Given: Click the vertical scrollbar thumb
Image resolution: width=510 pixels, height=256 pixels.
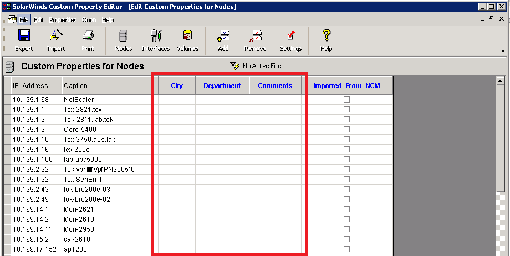Looking at the screenshot, I should point(501,138).
